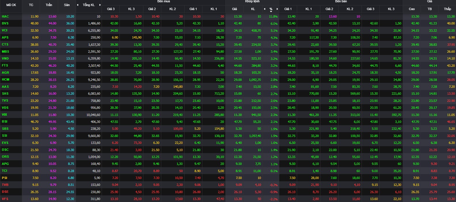Select the HCM ticker
456x202 pixels.
pyautogui.click(x=5, y=79)
